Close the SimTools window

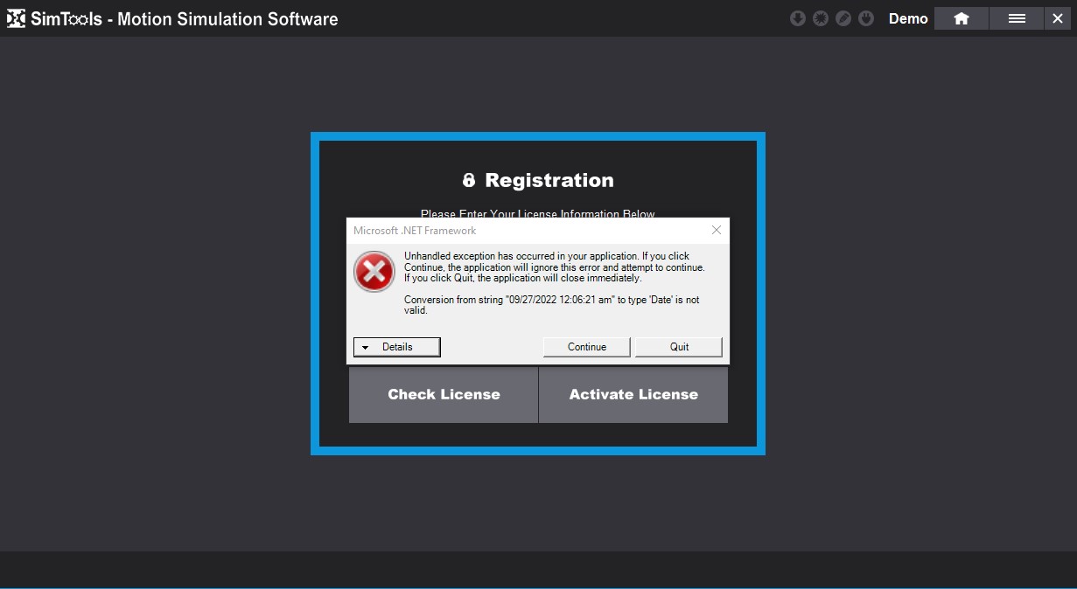click(1058, 18)
